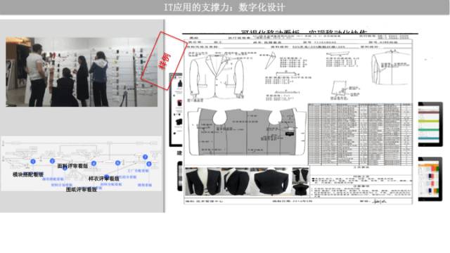Click blue circle marker 2 in the flowchart
Screen dimensions: 450x253
tap(52, 161)
